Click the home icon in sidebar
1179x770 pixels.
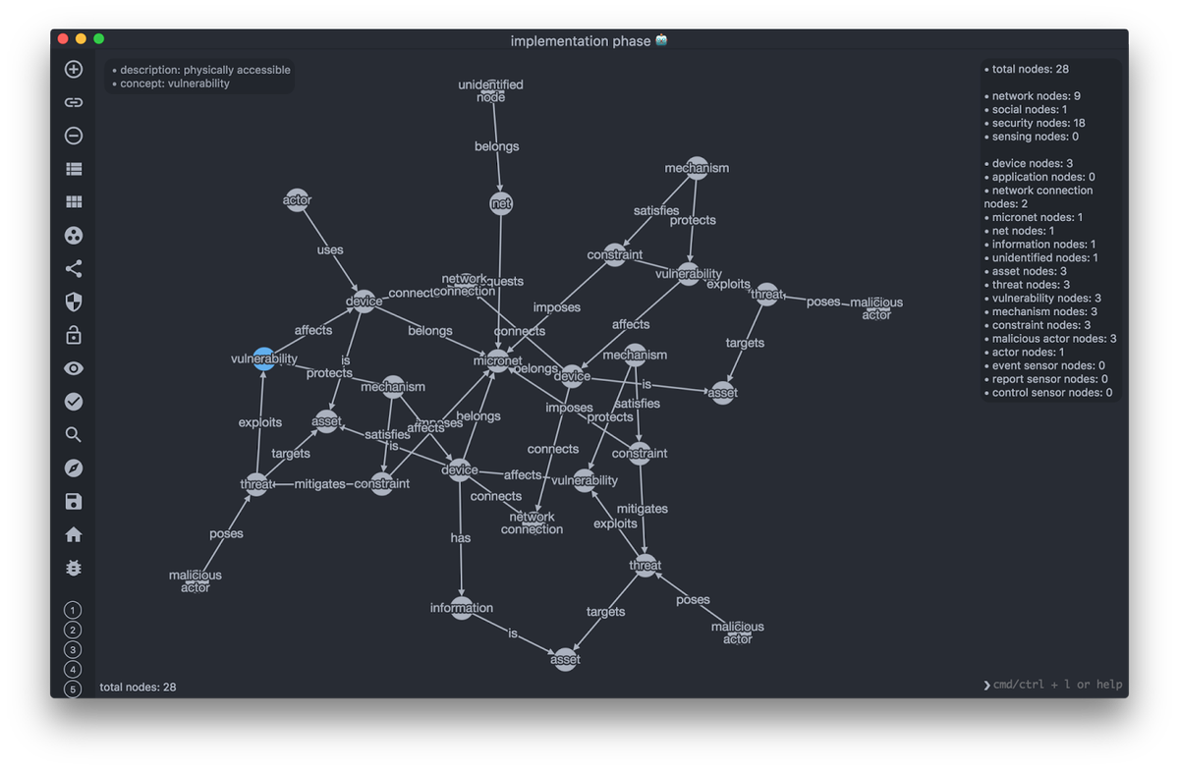pyautogui.click(x=74, y=534)
